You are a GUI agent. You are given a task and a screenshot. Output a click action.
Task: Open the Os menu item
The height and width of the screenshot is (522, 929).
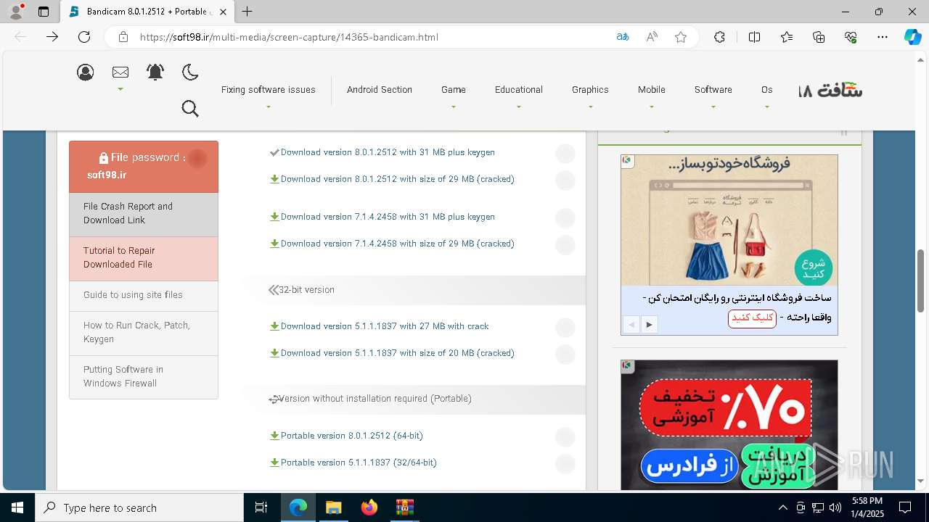click(767, 90)
